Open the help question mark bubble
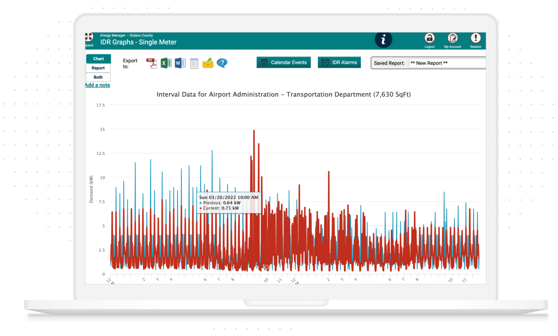 coord(222,63)
